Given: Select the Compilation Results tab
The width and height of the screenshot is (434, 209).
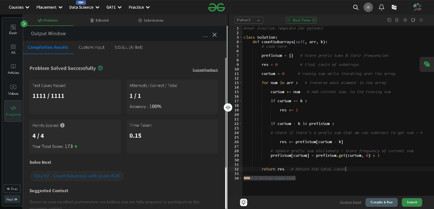Looking at the screenshot, I should [48, 47].
